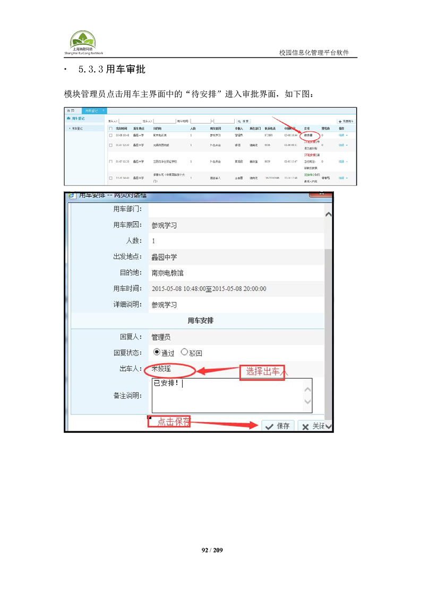This screenshot has width=421, height=596.
Task: Tick the checkbox of the 01-07 12:10 row
Action: [111, 145]
